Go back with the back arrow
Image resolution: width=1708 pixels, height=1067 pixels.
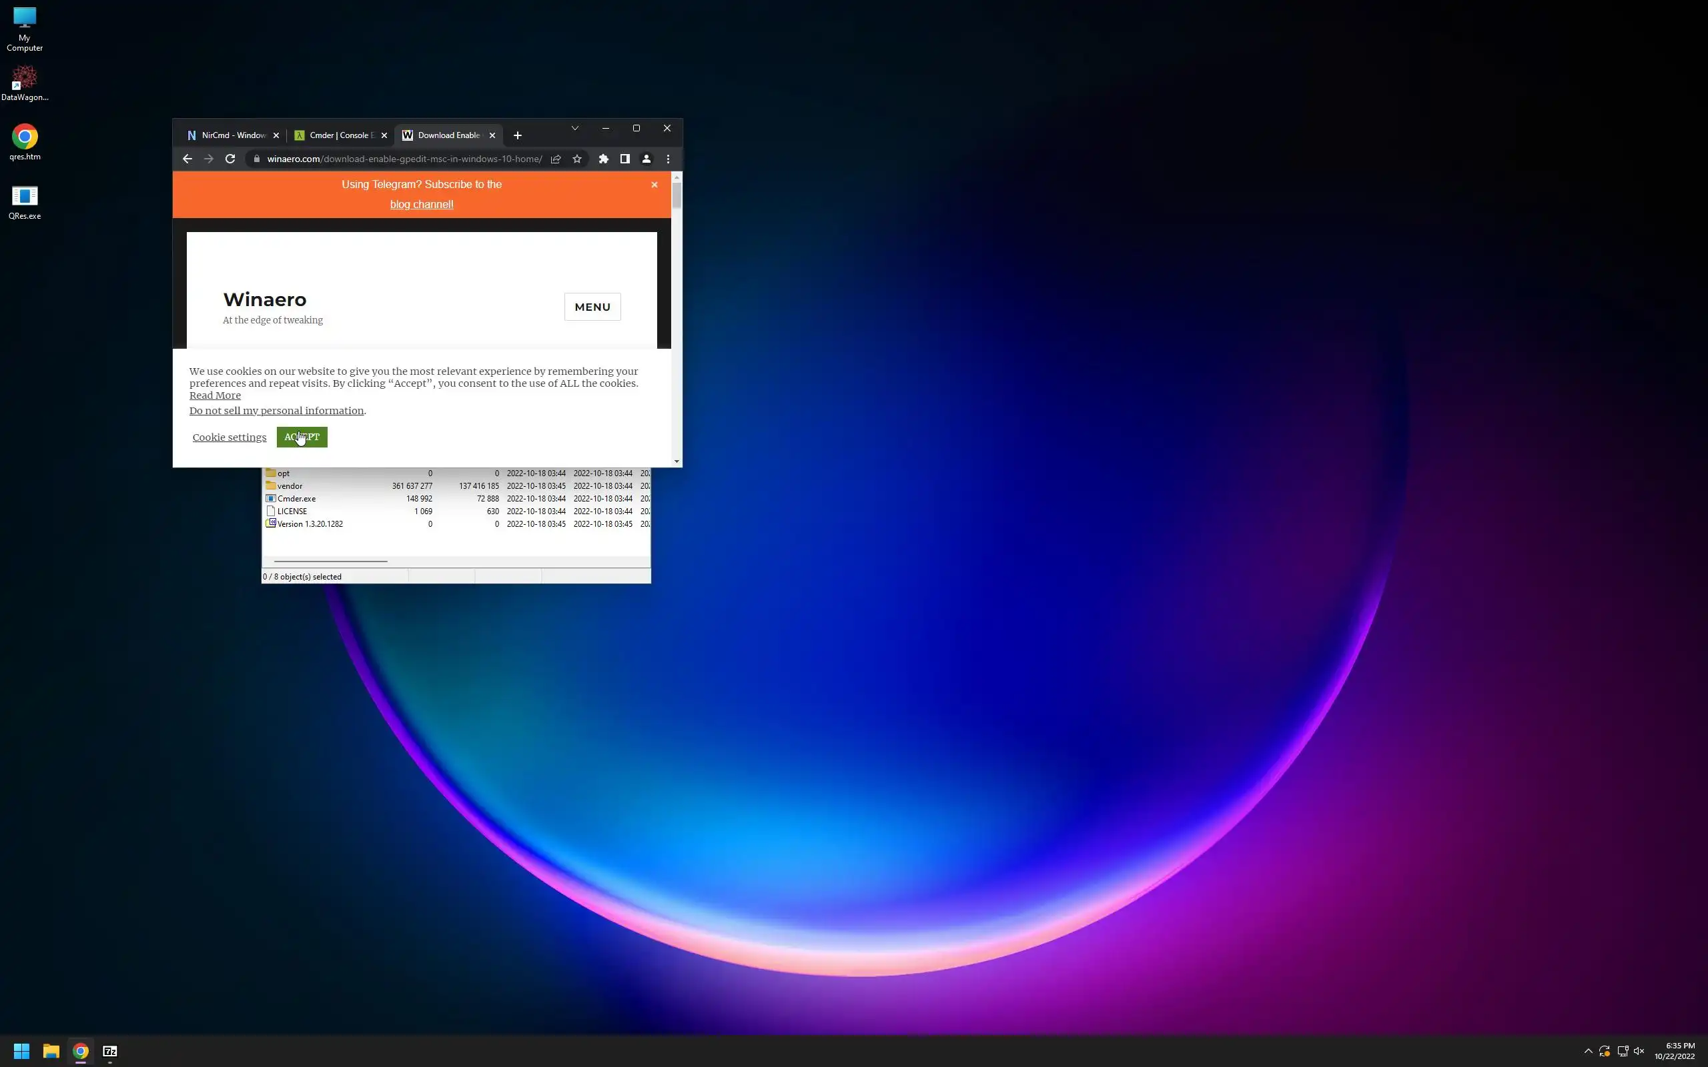(x=187, y=159)
